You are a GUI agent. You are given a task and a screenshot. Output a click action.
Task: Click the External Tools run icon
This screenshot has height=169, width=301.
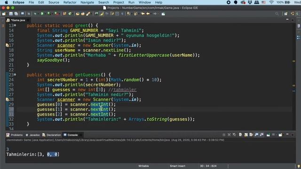point(56,14)
